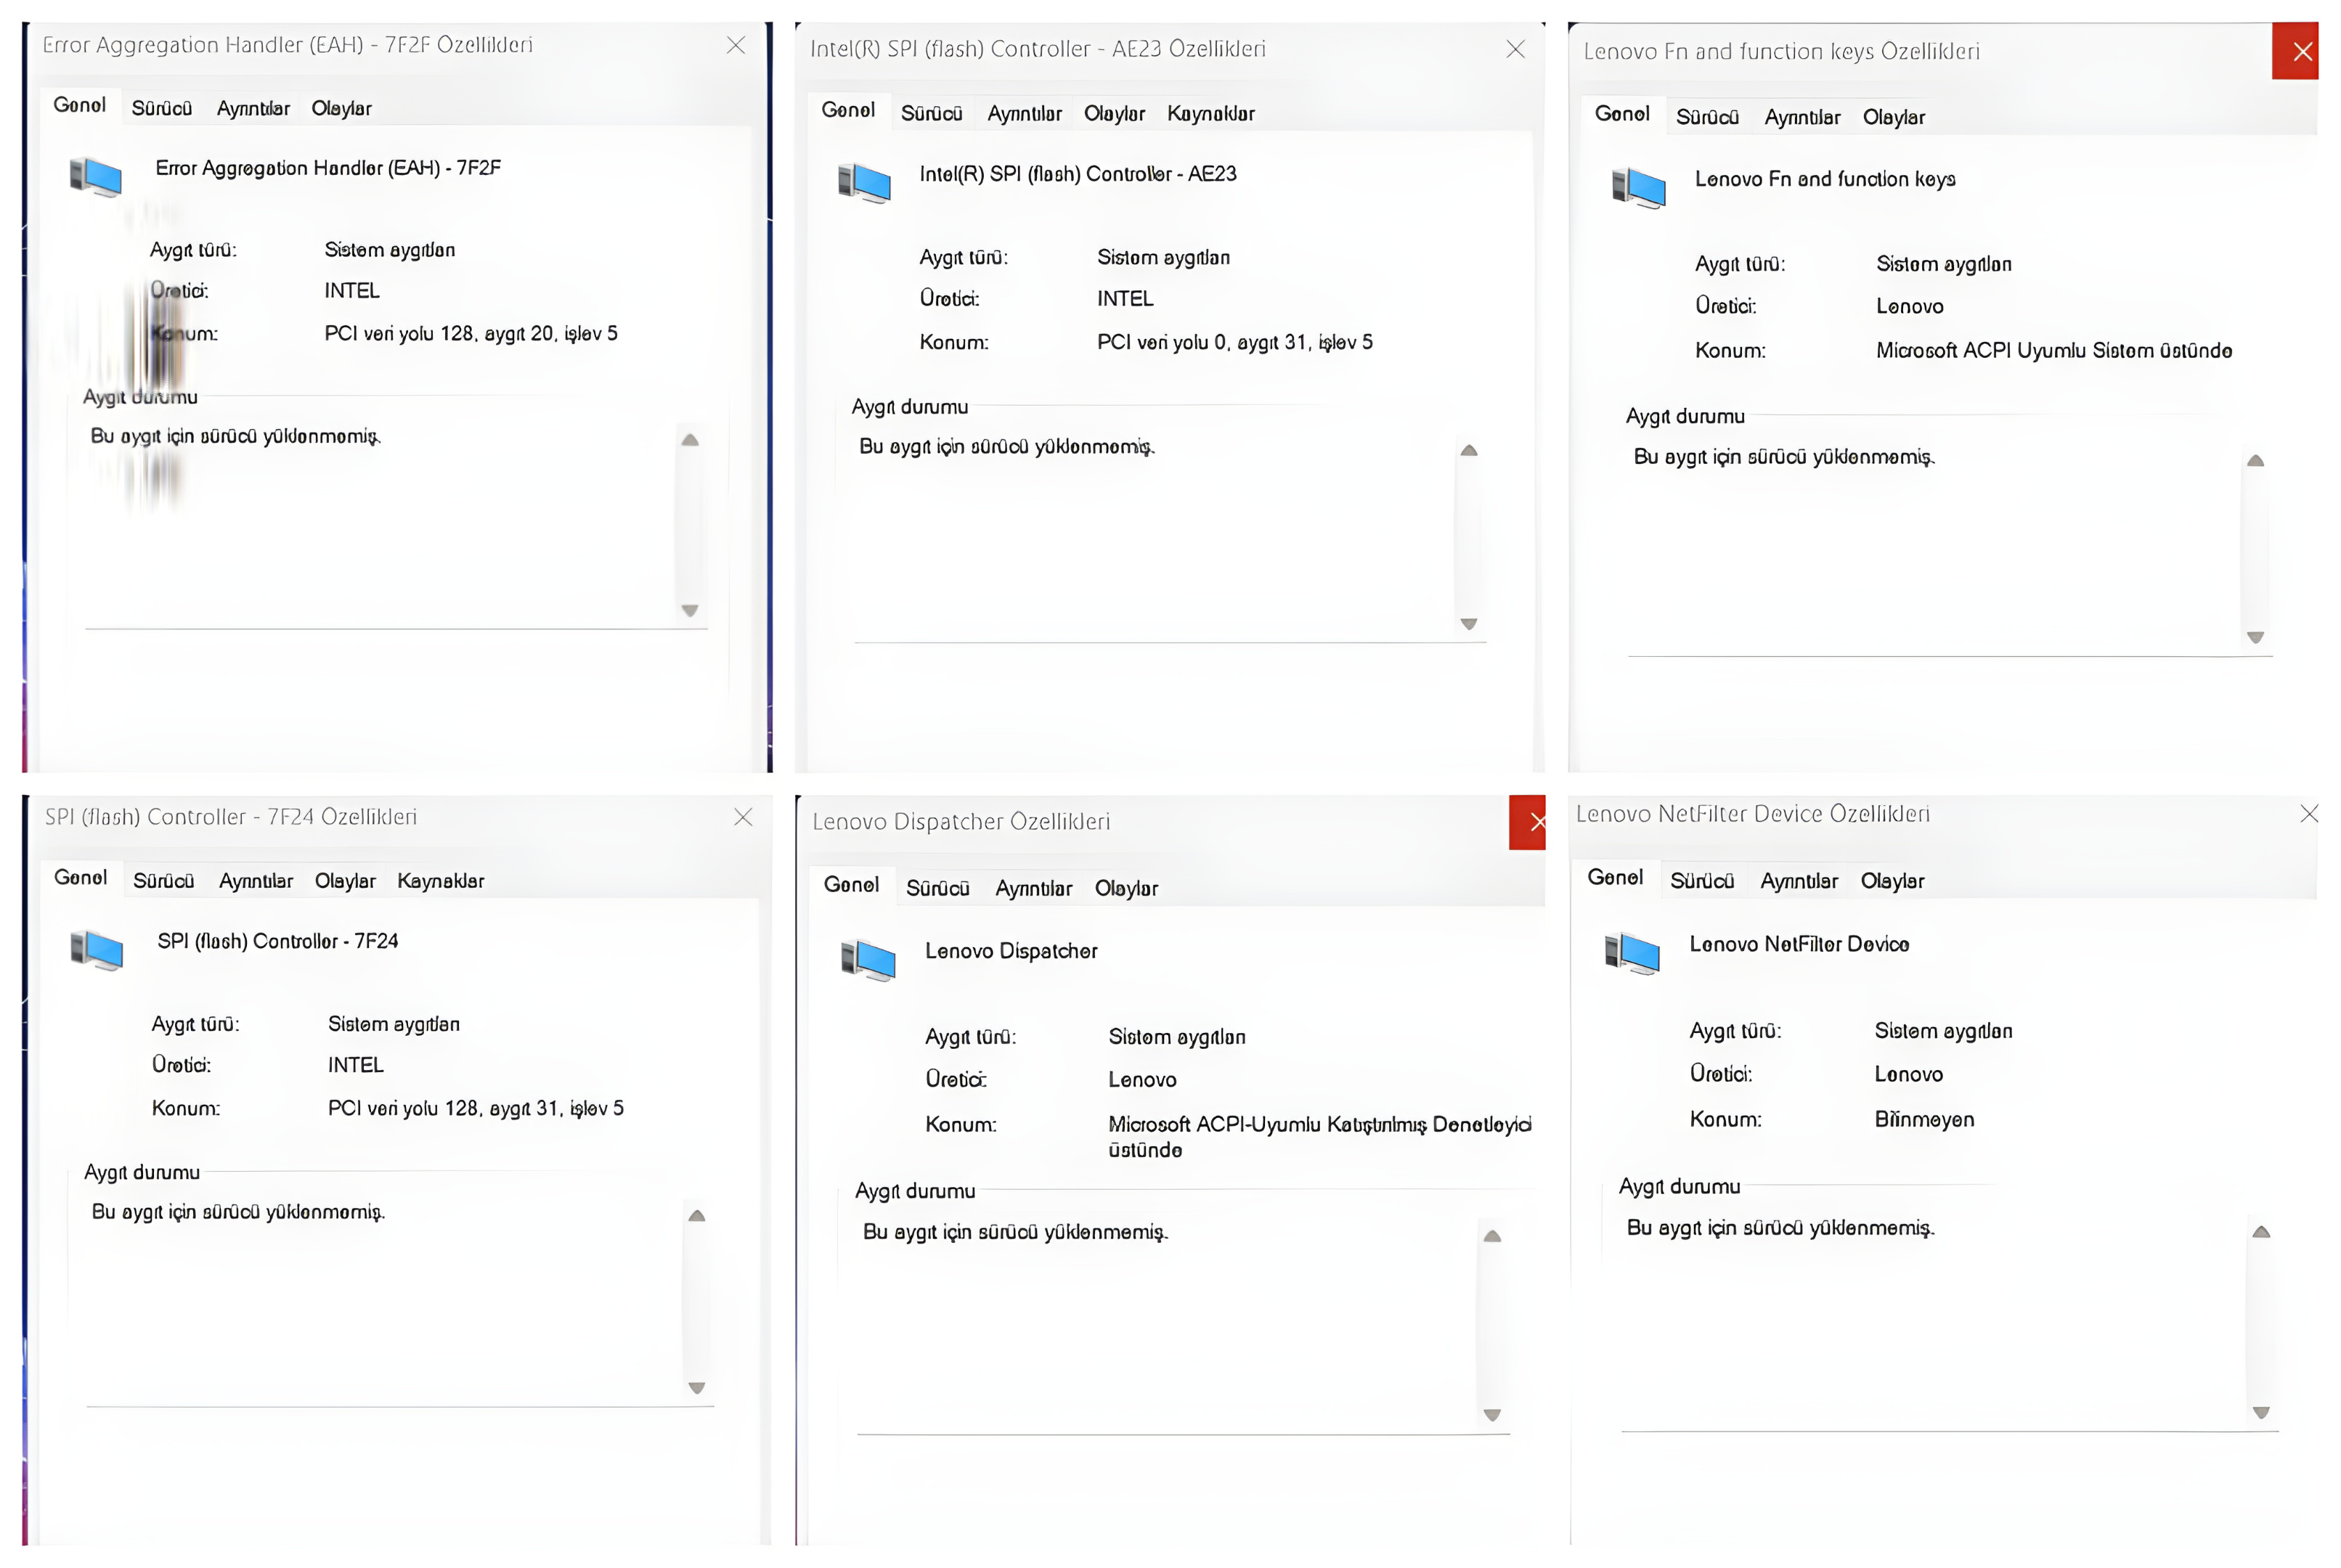Click scroll-up arrow in Lenovo Fn keys status box
Screen dimensions: 2341x1568
(2255, 461)
